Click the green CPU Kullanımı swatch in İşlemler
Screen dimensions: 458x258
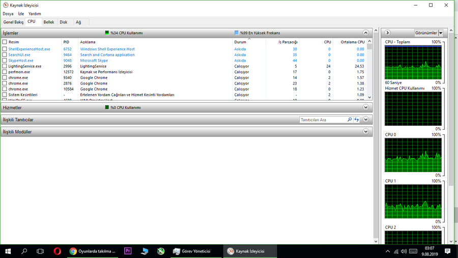click(107, 33)
